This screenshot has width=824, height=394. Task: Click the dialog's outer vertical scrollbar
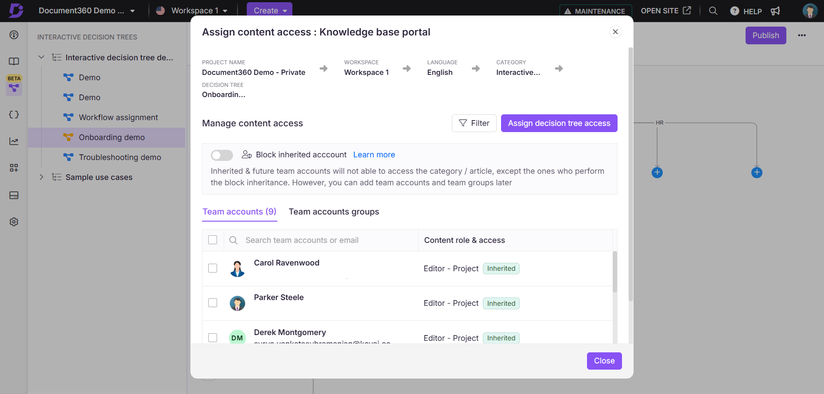[631, 174]
